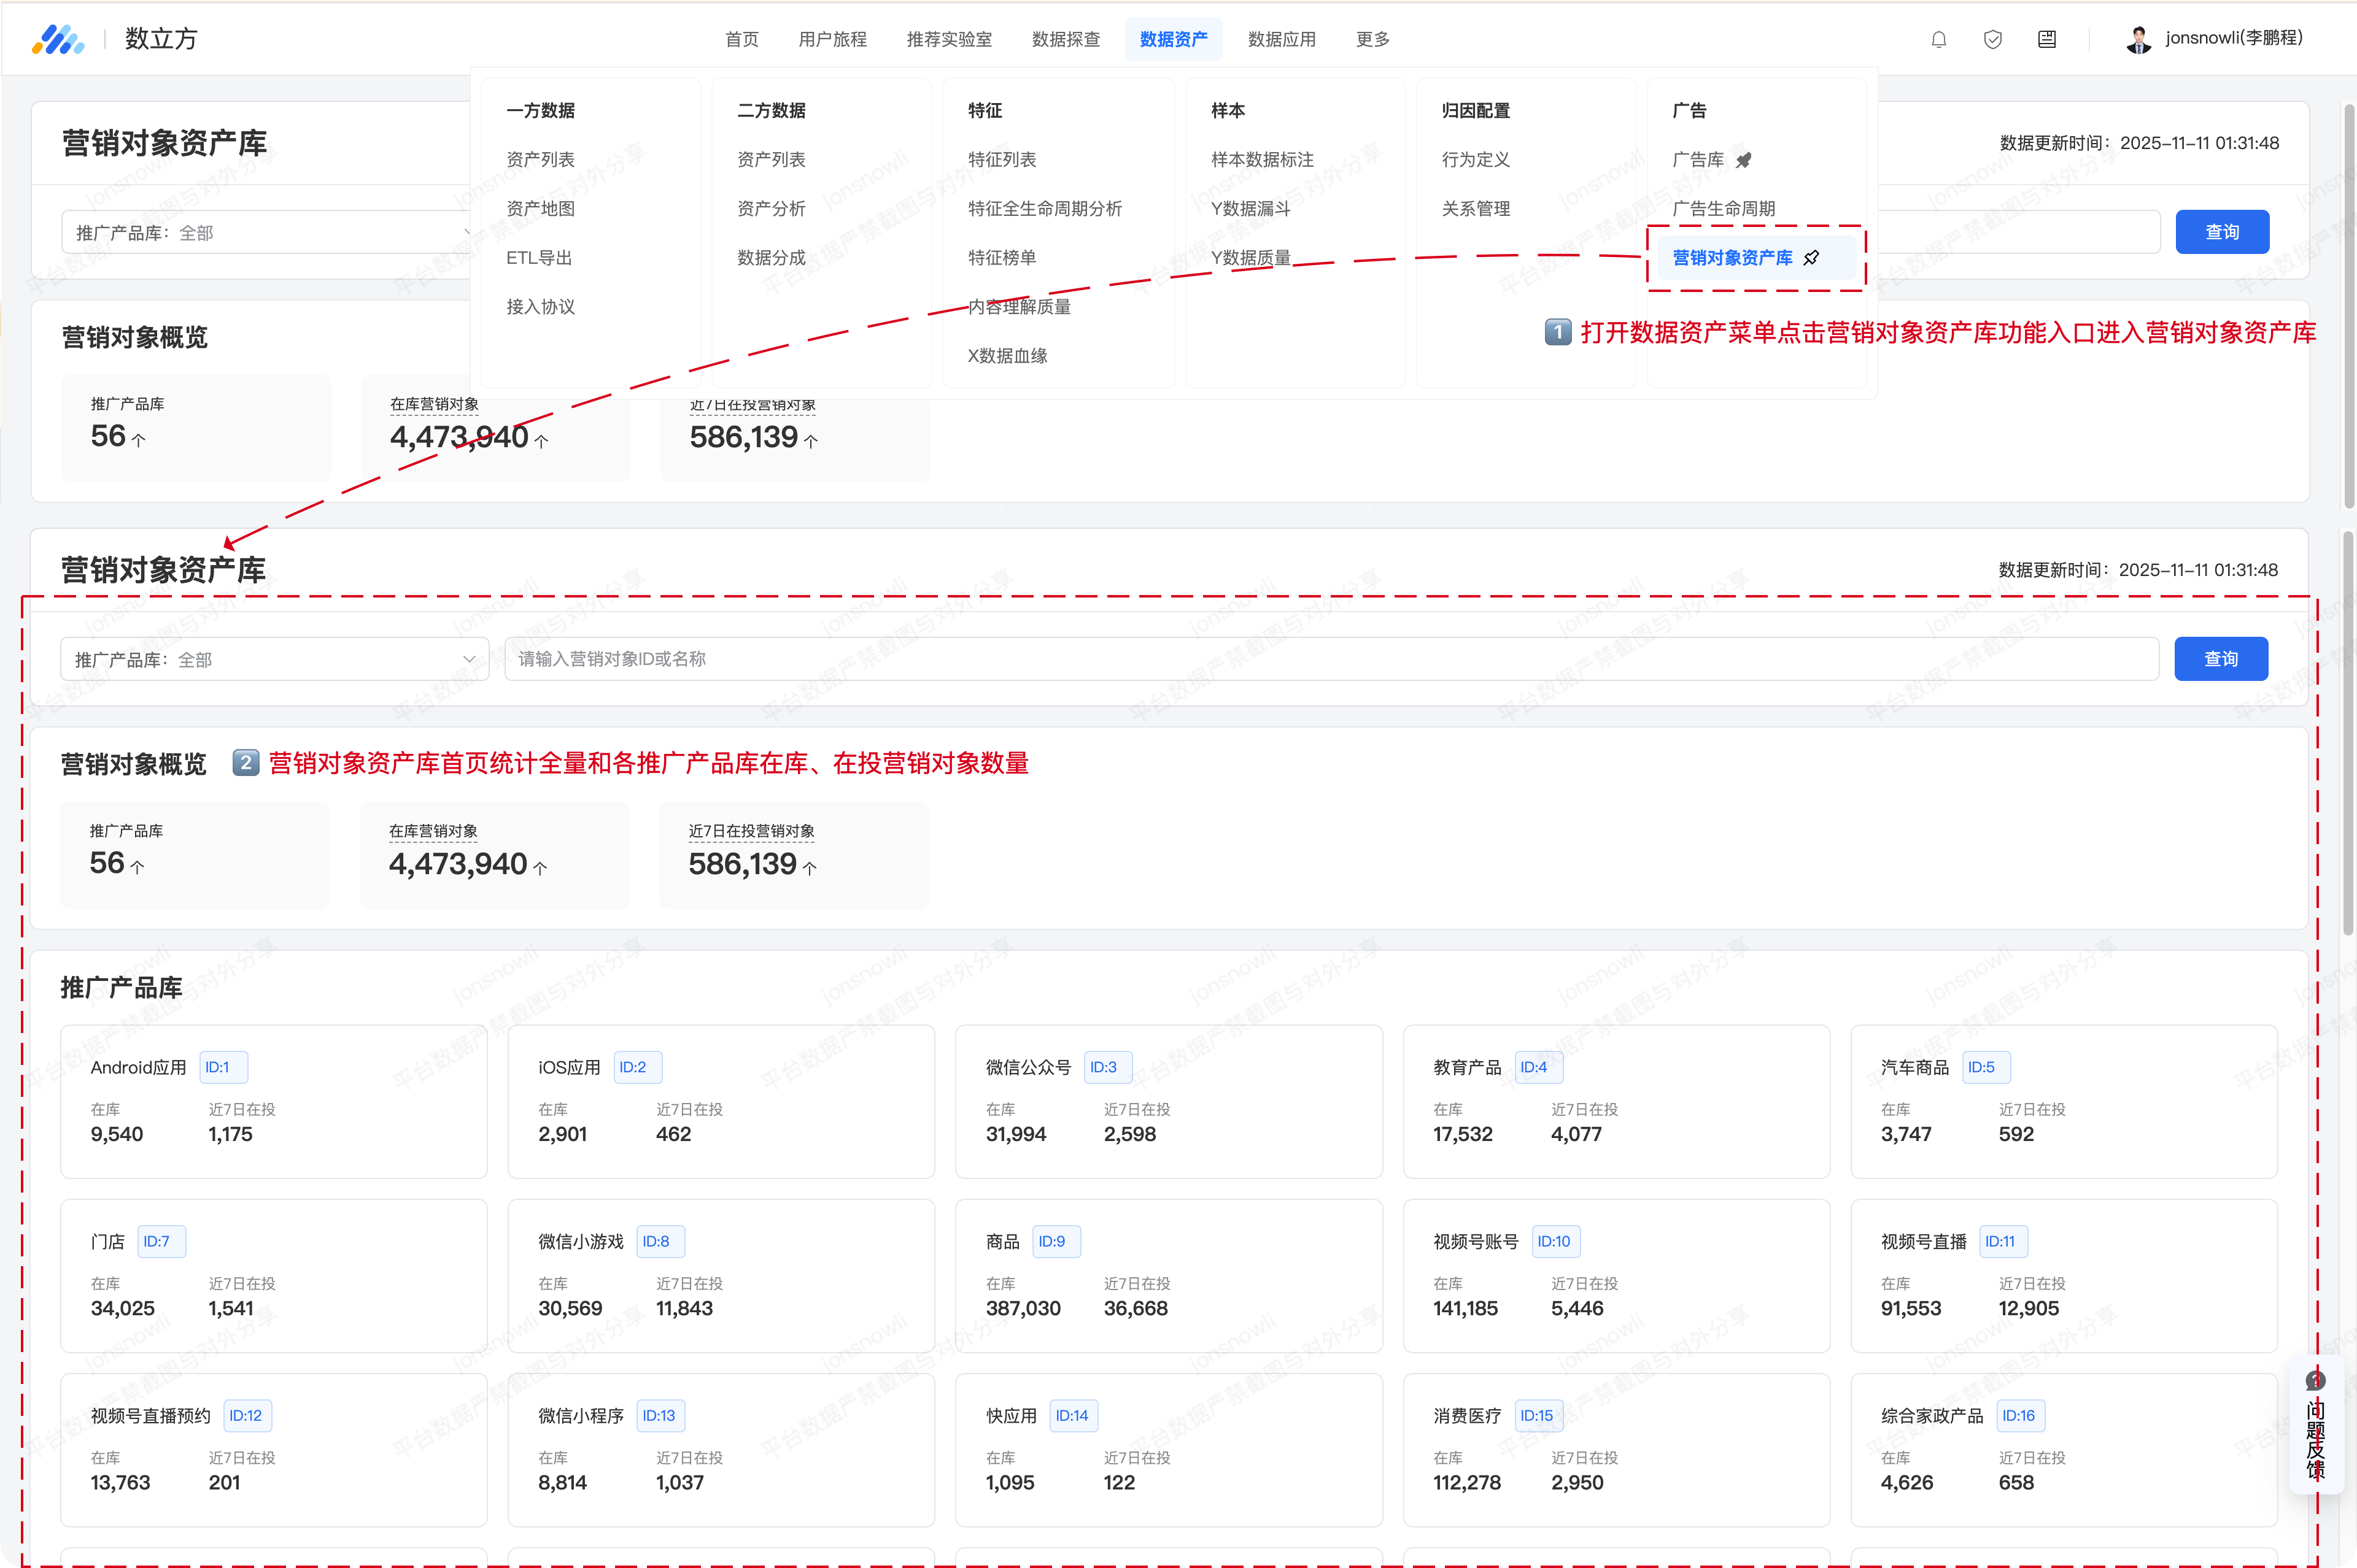The width and height of the screenshot is (2357, 1568).
Task: Select 特征全生命周期分析 from the 特征 menu
Action: 1045,209
